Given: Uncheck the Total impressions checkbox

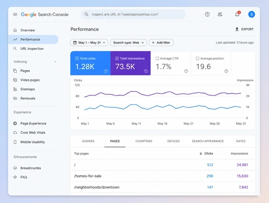Looking at the screenshot, I should (x=117, y=58).
